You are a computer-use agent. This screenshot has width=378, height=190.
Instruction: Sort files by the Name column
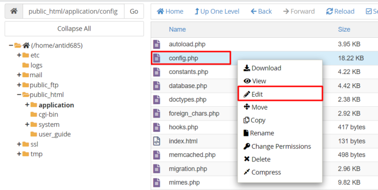point(177,30)
